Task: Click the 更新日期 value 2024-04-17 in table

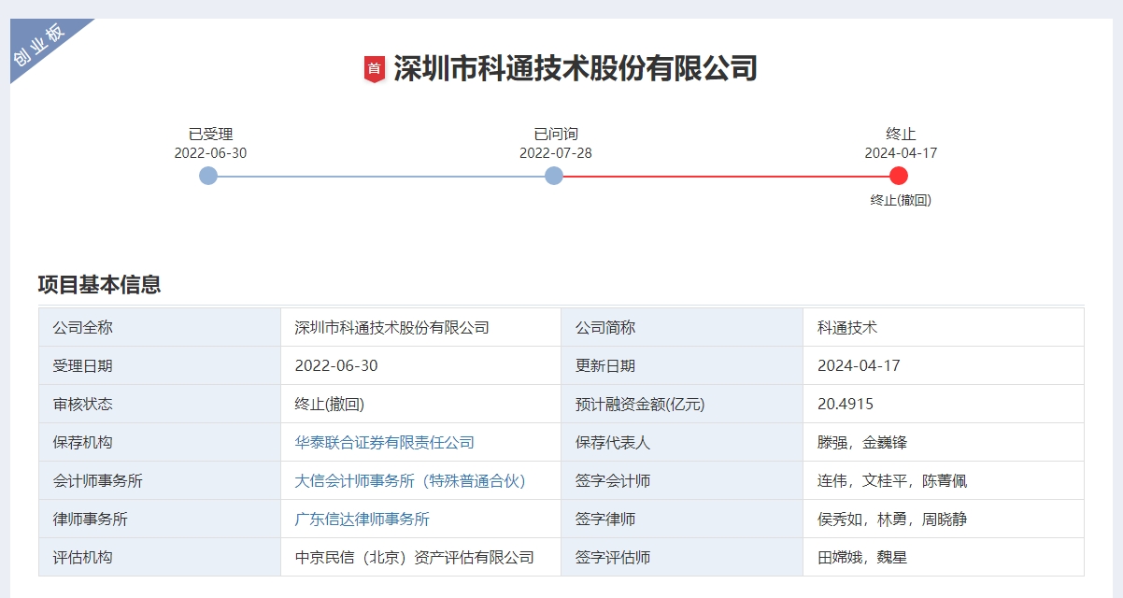Action: pos(859,366)
